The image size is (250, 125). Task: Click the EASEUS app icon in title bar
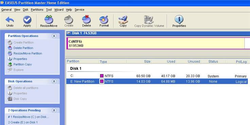pyautogui.click(x=2, y=3)
